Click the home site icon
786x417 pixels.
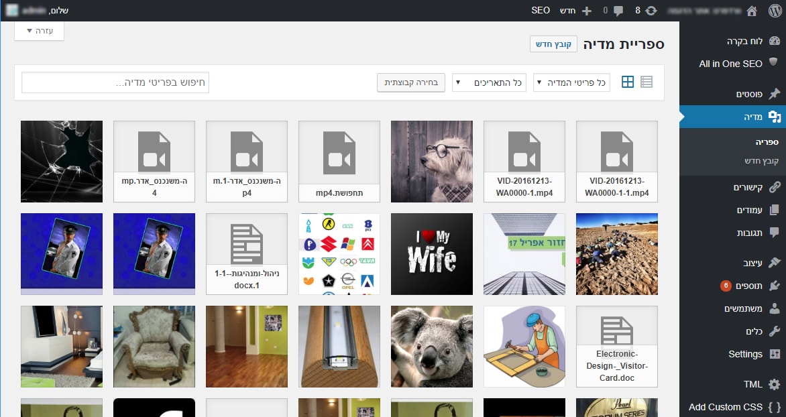752,11
